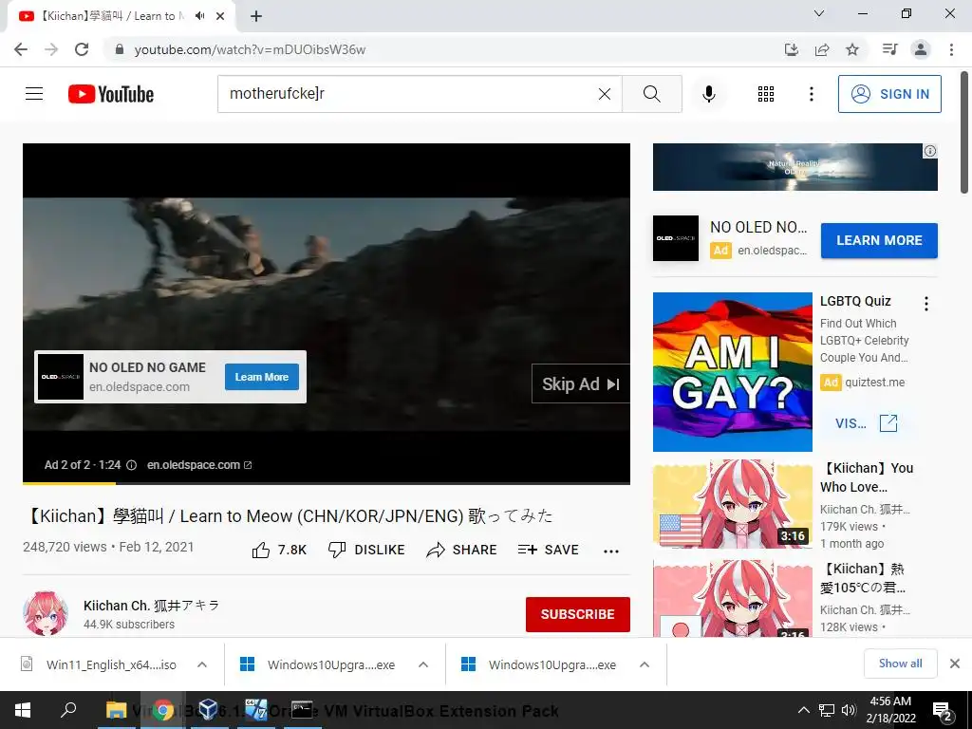Mute tab via speaker icon on tab

click(199, 16)
